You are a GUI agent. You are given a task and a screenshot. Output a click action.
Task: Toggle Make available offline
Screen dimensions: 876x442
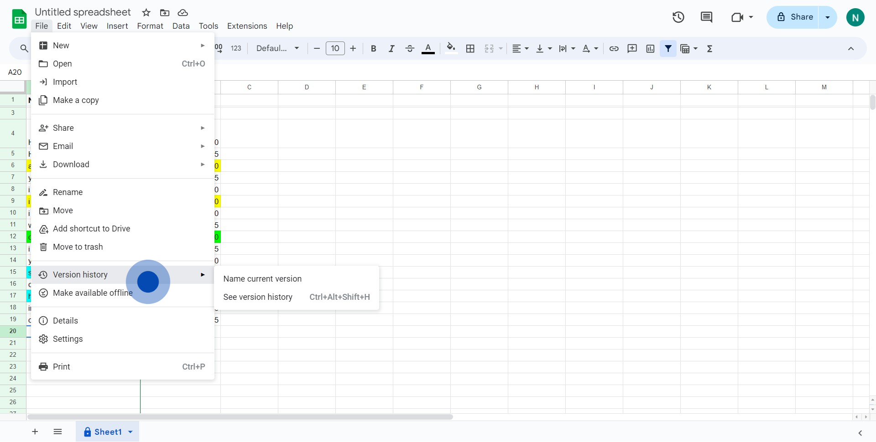[x=93, y=293]
